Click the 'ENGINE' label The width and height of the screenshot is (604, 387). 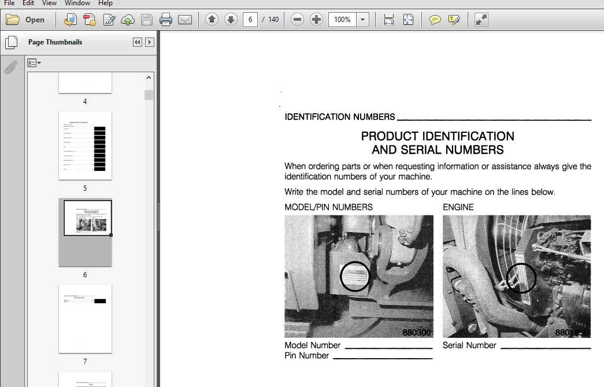click(x=458, y=207)
